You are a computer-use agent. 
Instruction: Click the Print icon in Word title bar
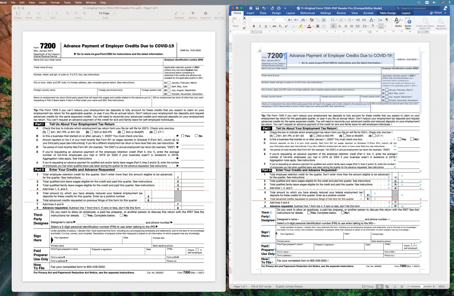coord(279,8)
